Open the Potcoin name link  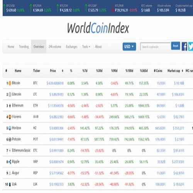pos(16,139)
